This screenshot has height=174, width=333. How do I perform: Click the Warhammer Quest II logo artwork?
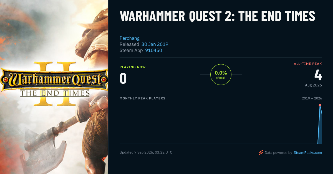[54, 84]
